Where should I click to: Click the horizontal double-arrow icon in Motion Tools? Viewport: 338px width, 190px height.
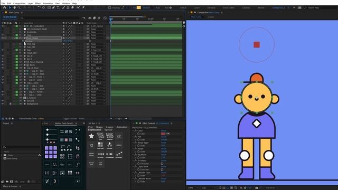click(x=78, y=173)
